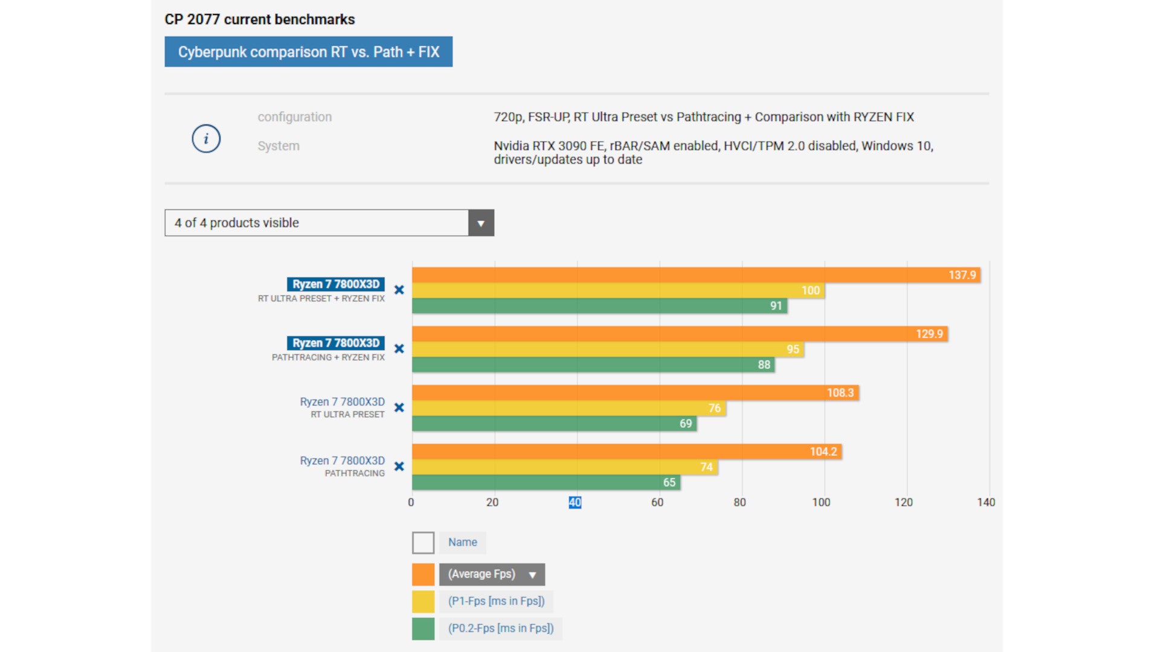Click the yellow bar valued 95
The width and height of the screenshot is (1160, 652).
608,349
